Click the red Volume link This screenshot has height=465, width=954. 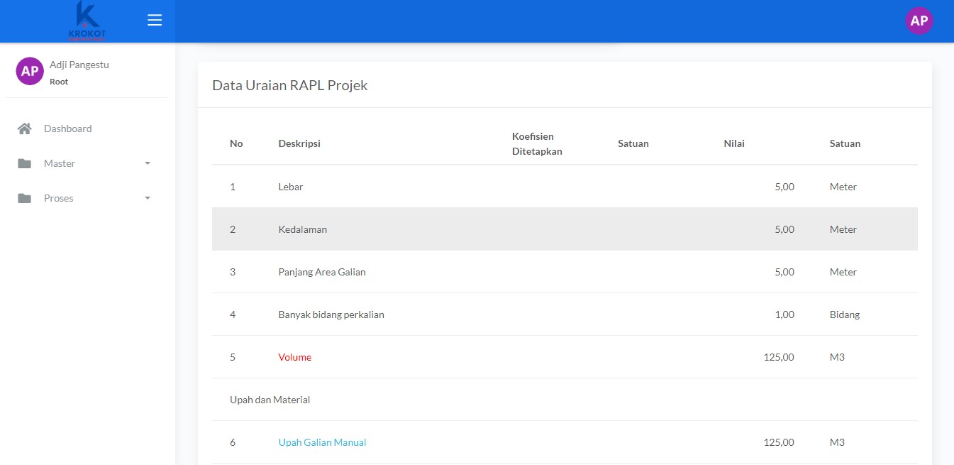pos(294,357)
